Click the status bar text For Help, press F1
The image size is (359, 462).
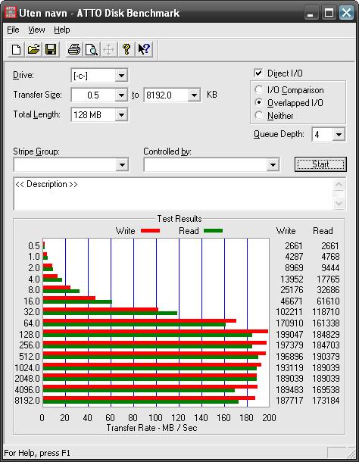coord(37,453)
